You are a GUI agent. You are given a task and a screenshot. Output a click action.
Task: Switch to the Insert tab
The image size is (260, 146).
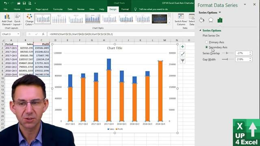[x=28, y=9]
